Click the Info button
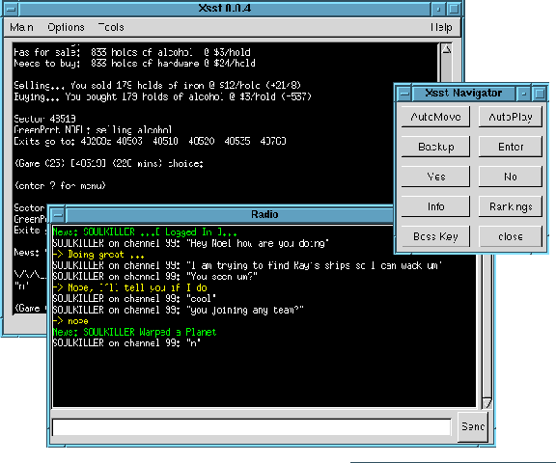The width and height of the screenshot is (556, 463). 435,206
